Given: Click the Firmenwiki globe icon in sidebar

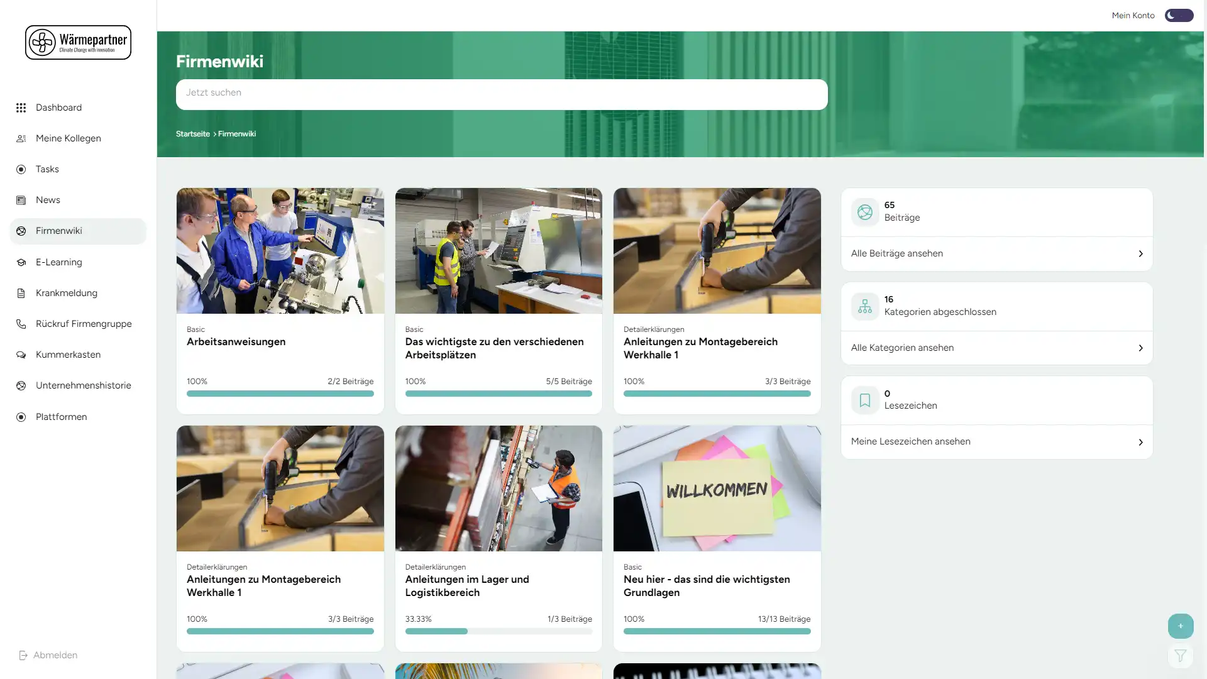Looking at the screenshot, I should 21,231.
